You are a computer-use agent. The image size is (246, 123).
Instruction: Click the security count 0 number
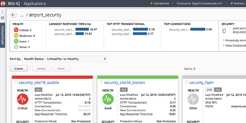[224, 31]
